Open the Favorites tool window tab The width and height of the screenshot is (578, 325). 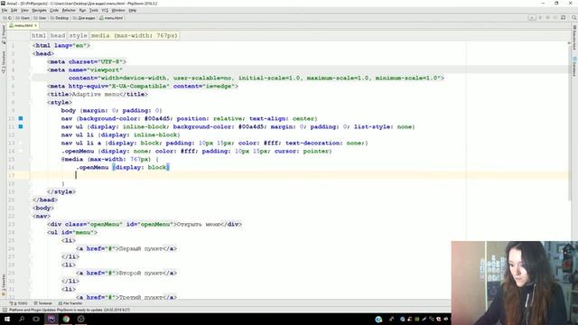click(x=4, y=285)
